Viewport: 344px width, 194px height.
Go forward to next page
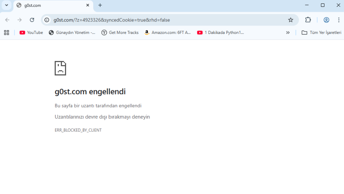coord(19,20)
